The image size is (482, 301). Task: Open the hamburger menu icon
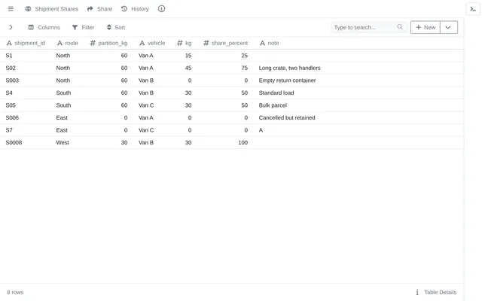(x=11, y=9)
